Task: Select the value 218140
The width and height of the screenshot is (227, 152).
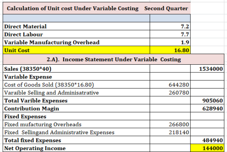Action: [170, 132]
